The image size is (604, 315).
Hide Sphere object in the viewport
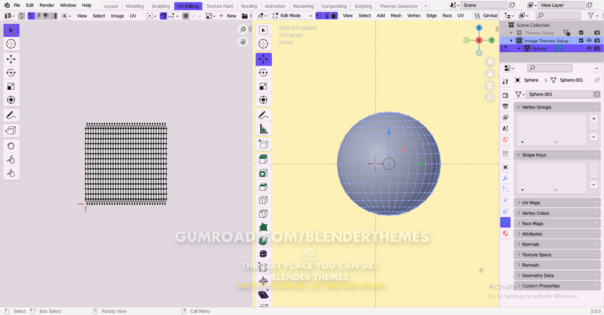589,49
